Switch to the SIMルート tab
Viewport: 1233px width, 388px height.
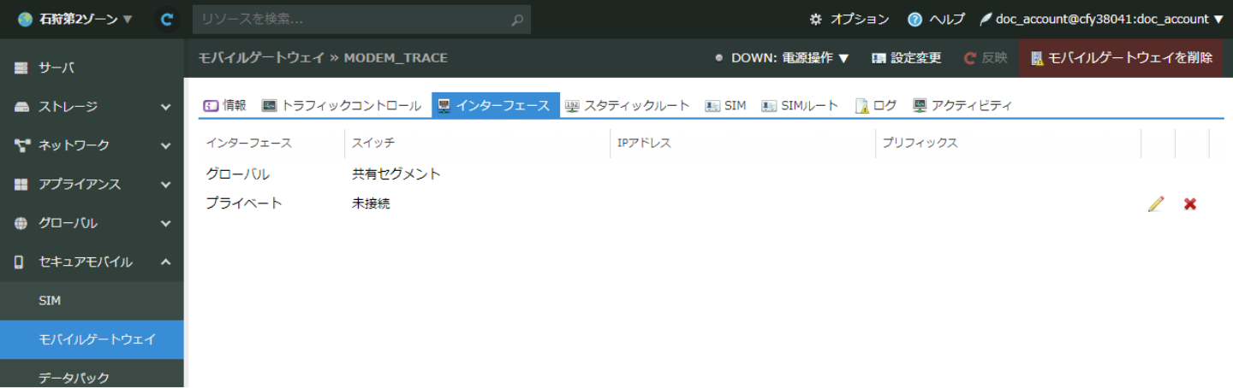pos(800,106)
